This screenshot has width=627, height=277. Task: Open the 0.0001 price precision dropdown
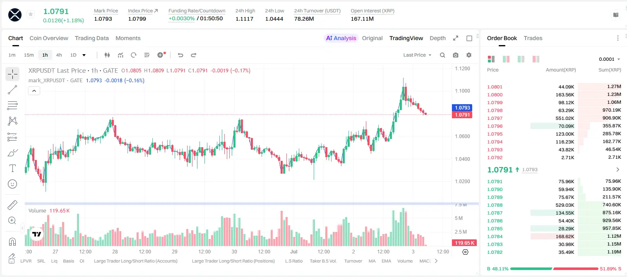(x=610, y=59)
